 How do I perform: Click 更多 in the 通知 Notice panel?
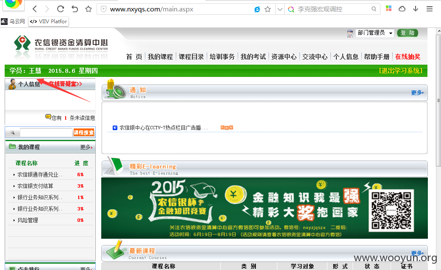click(417, 93)
